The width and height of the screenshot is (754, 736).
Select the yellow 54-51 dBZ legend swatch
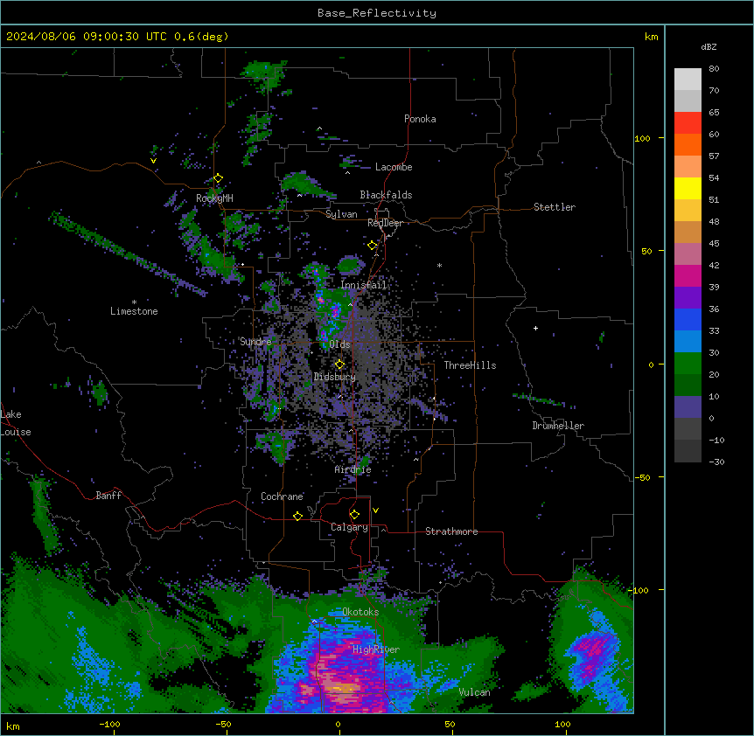click(x=688, y=188)
